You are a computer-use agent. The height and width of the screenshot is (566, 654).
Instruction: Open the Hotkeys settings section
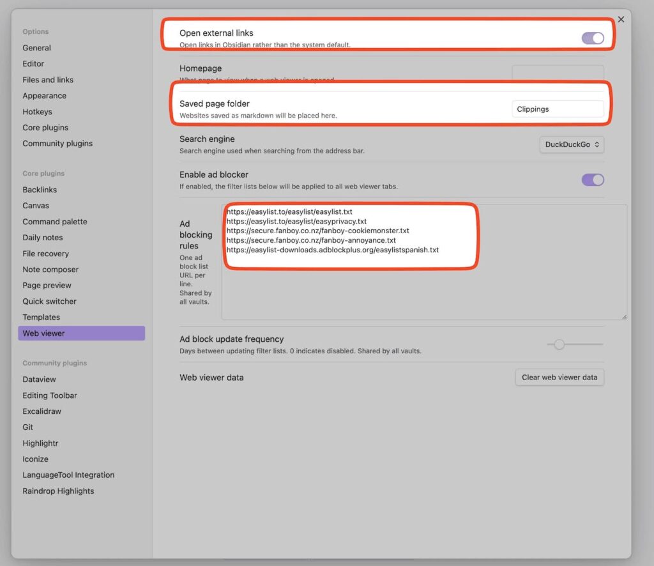pos(37,111)
